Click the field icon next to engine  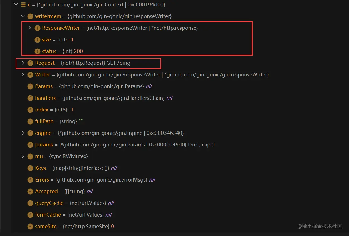click(x=30, y=133)
